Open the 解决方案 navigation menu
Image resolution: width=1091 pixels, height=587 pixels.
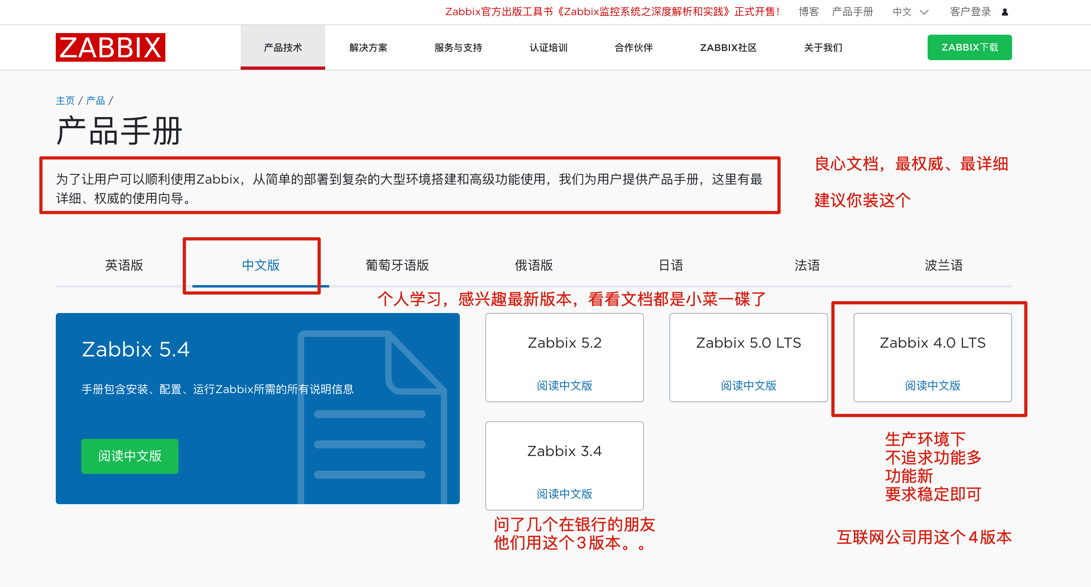point(368,47)
